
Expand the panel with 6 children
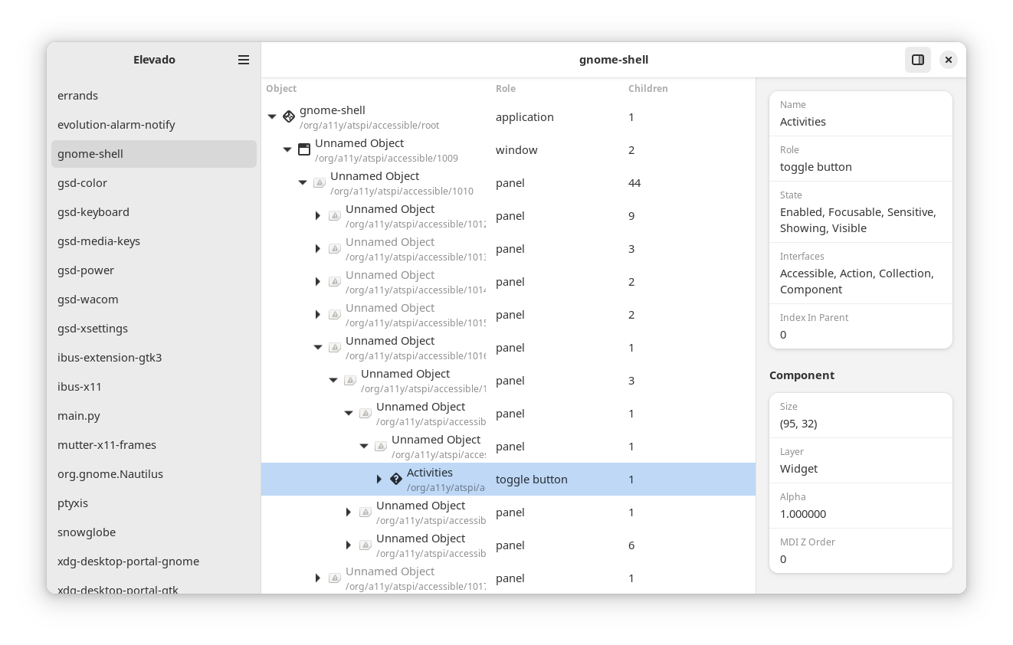[349, 545]
